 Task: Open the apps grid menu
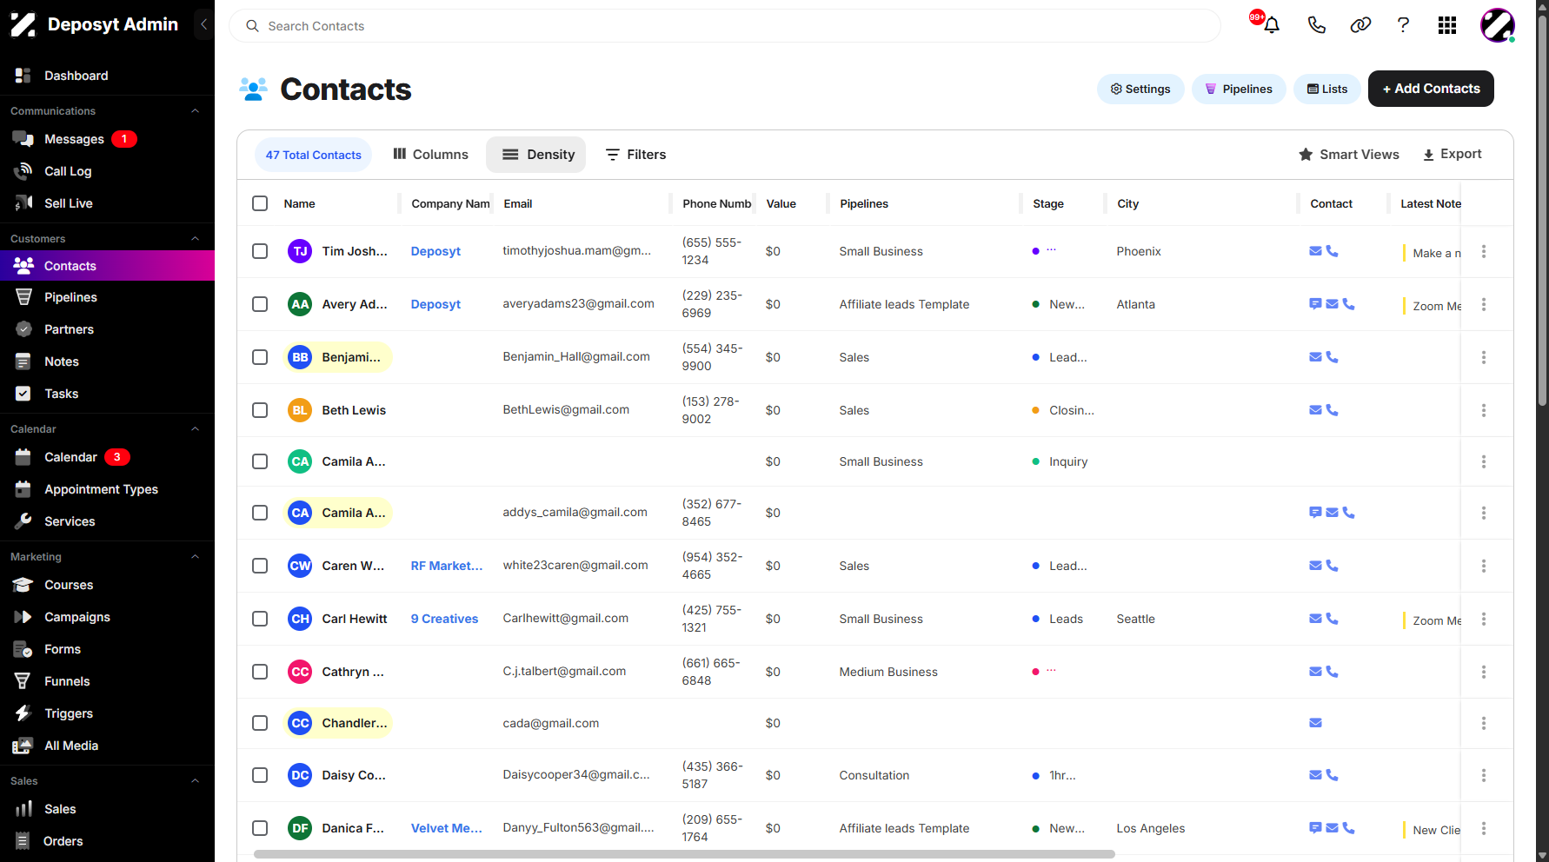pos(1447,25)
